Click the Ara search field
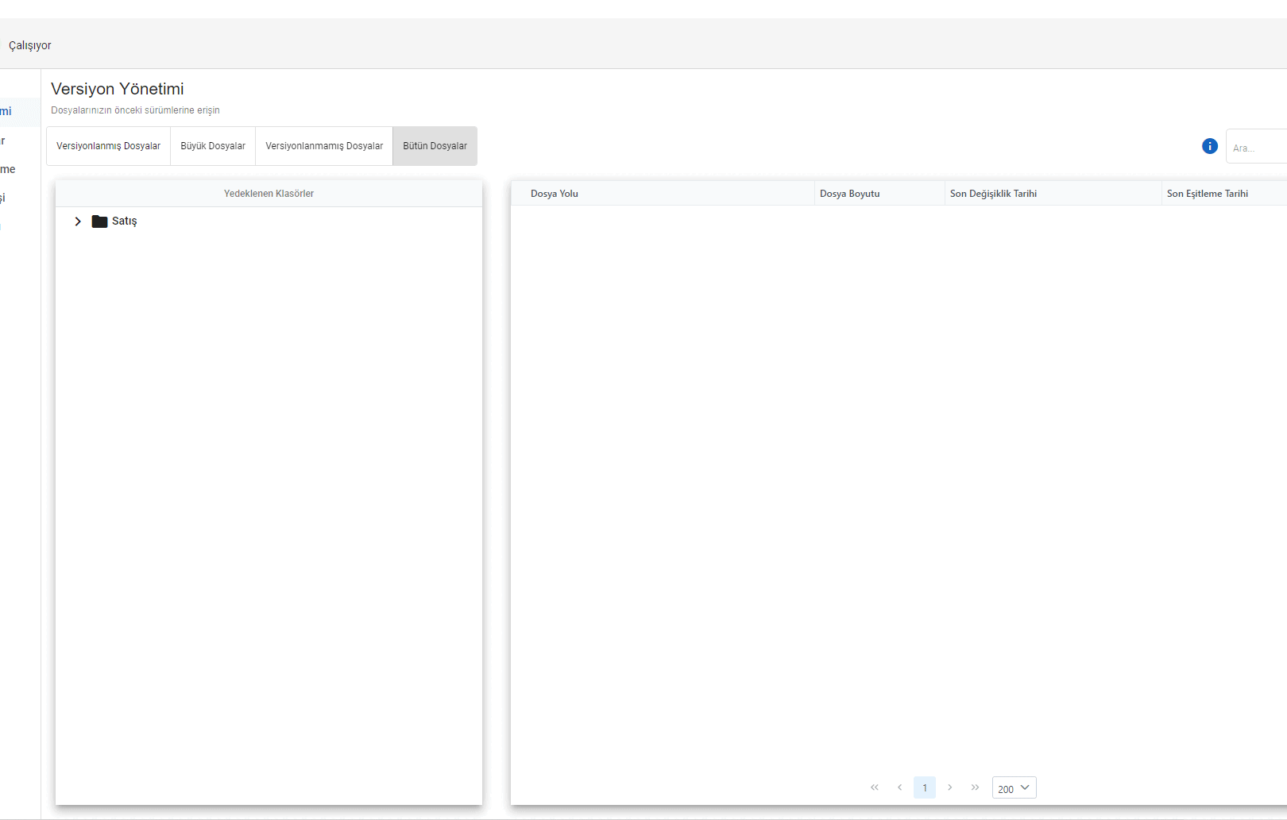 tap(1257, 148)
